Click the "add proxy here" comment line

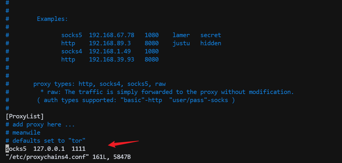point(43,124)
